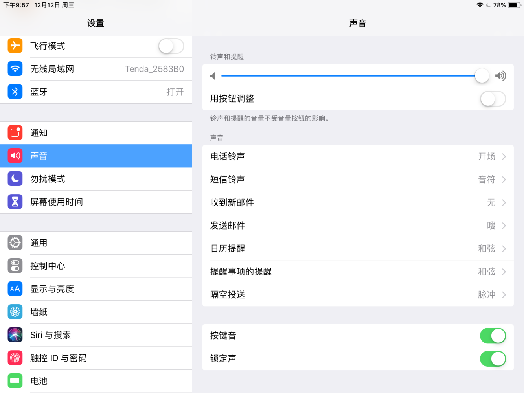Click the 通用 gear icon

15,243
